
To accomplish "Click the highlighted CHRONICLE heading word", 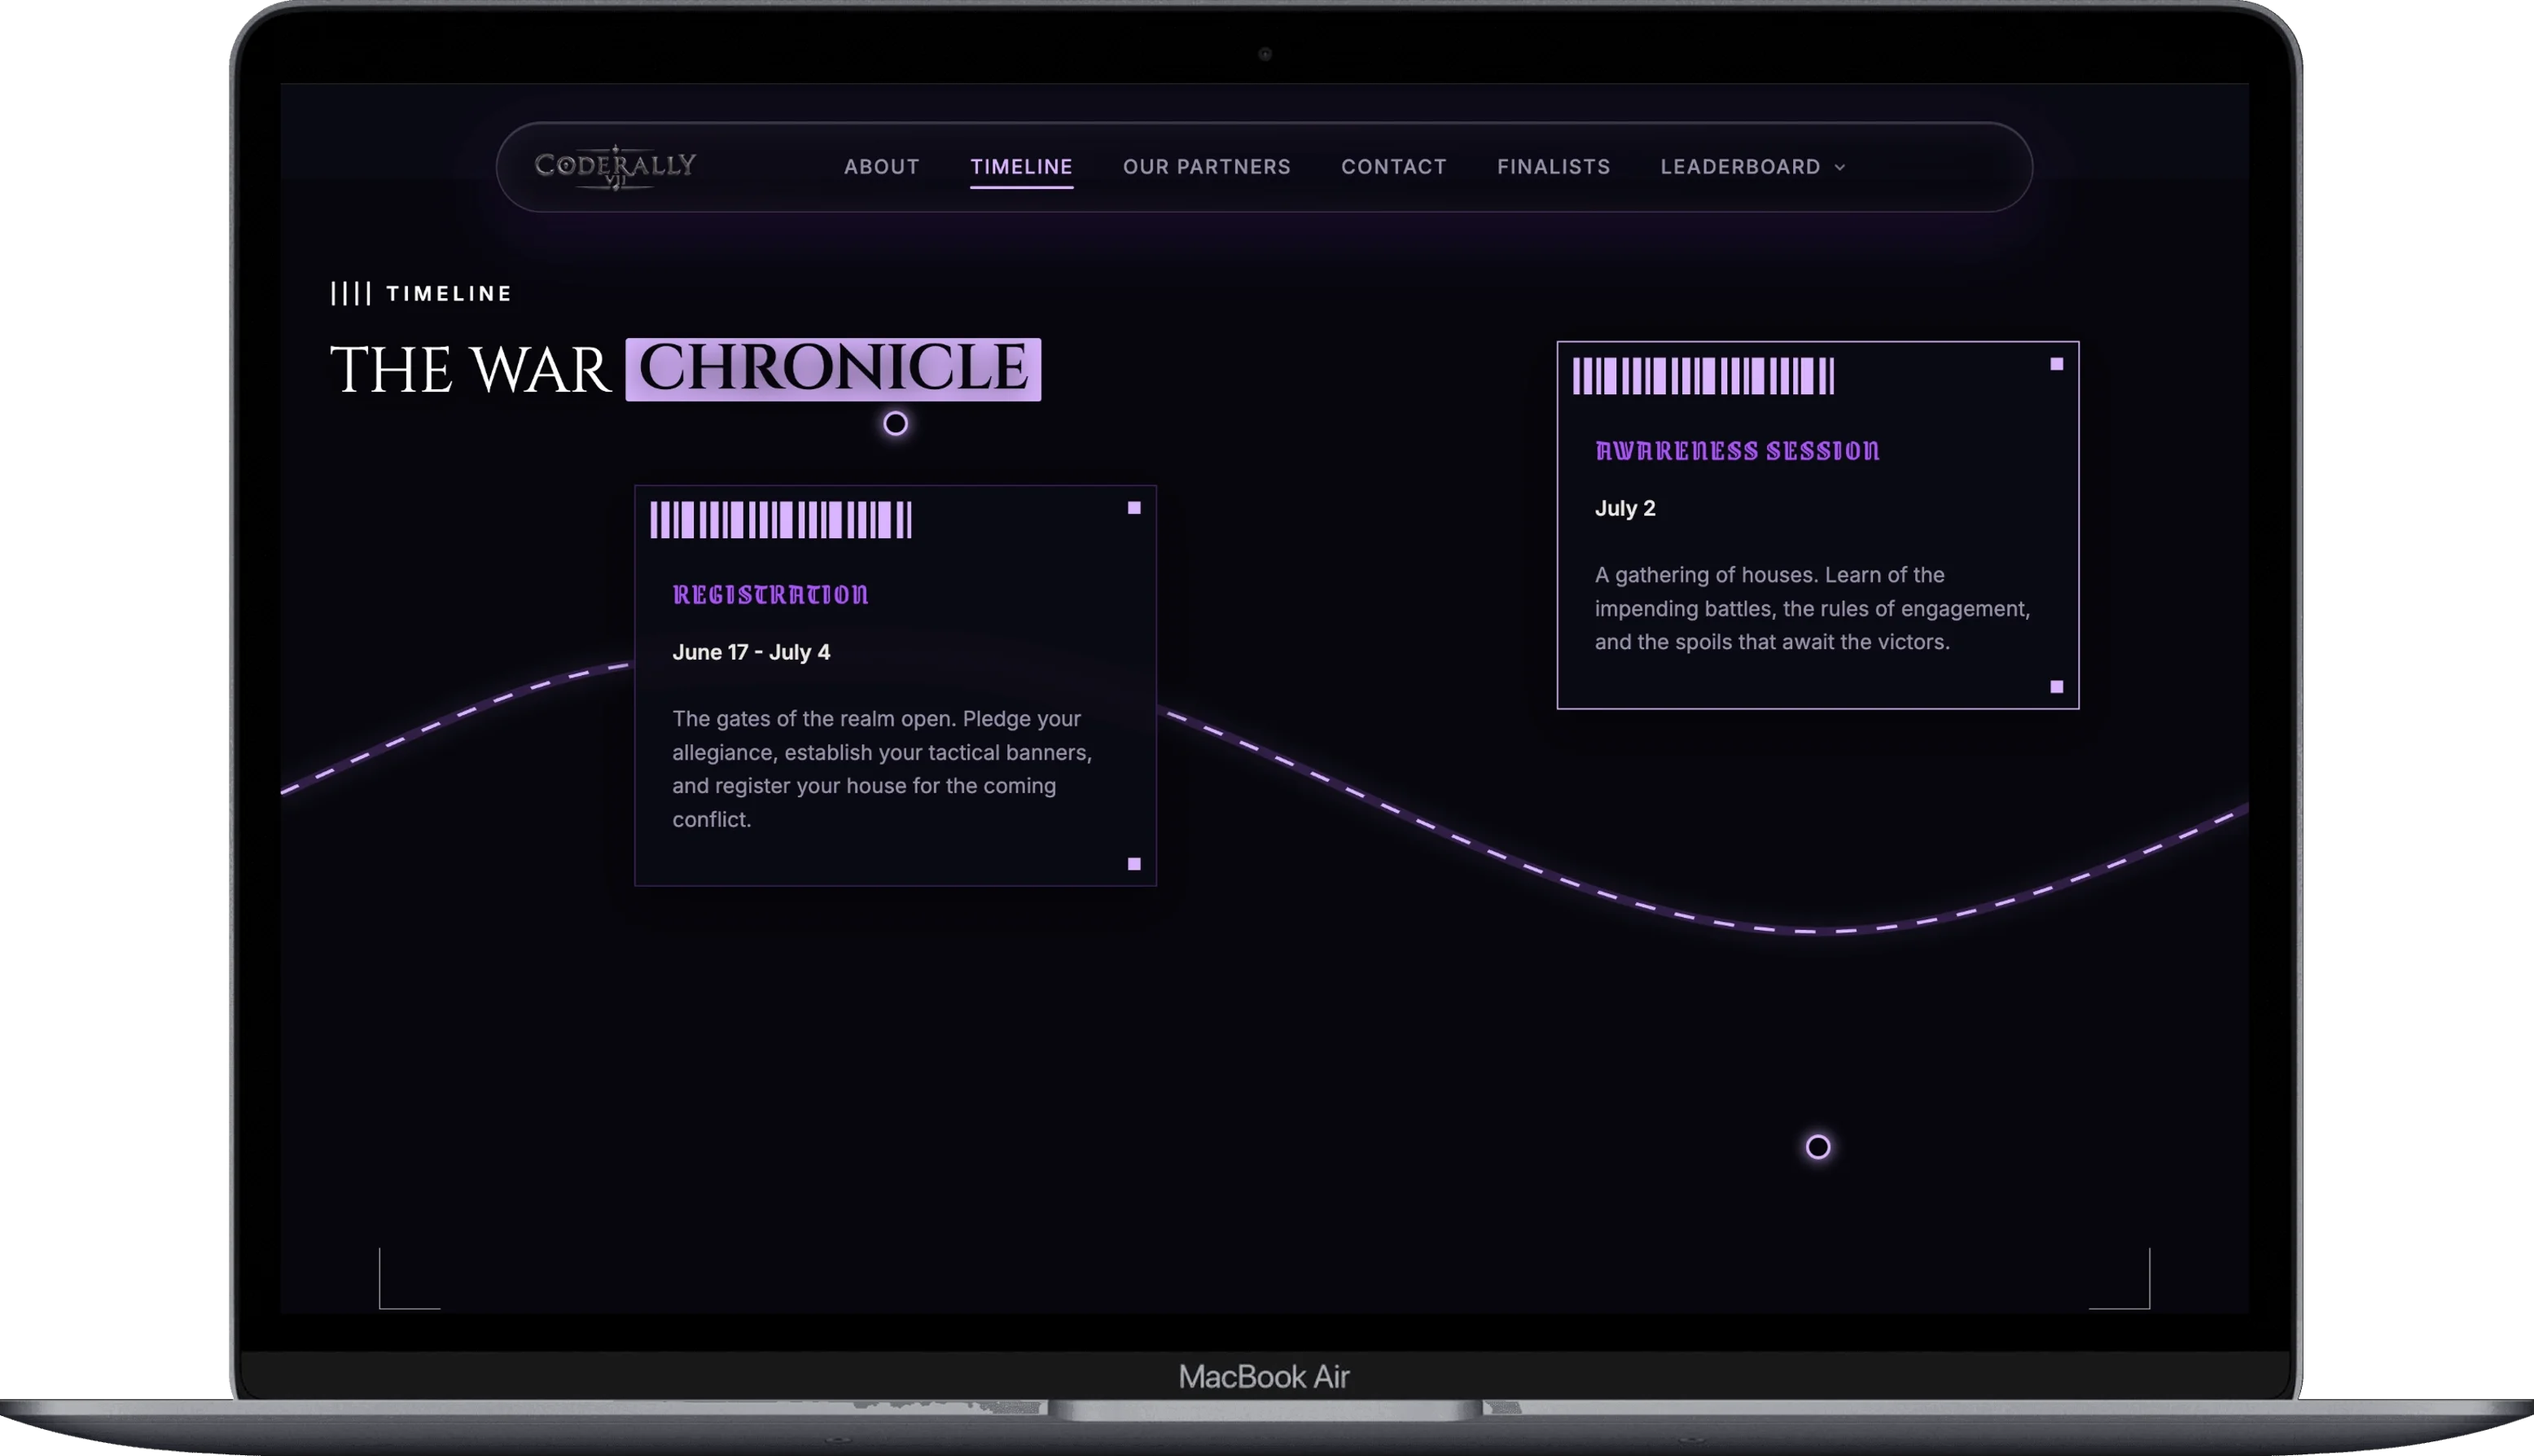I will click(x=834, y=369).
